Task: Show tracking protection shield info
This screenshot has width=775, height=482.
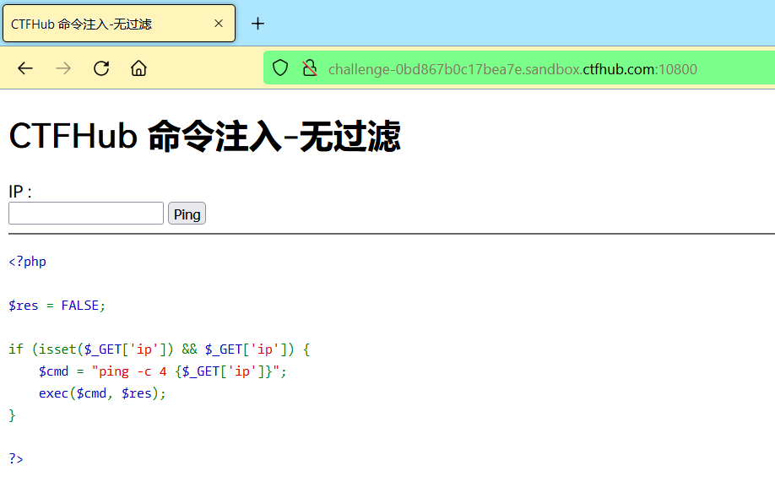Action: 280,68
